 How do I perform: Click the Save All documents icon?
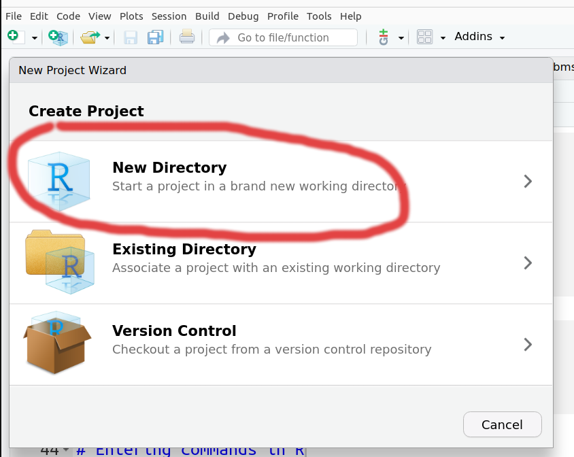[x=156, y=37]
